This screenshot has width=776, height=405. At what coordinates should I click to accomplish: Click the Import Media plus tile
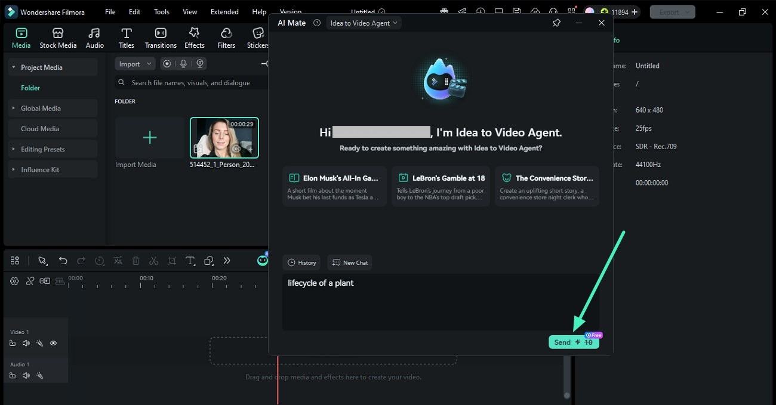coord(150,138)
